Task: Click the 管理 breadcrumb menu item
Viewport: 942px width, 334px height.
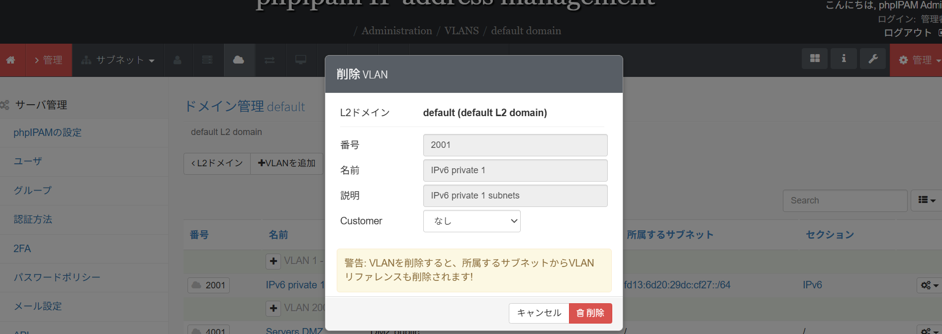Action: tap(49, 60)
